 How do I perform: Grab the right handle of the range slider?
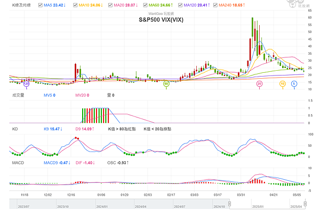click(305, 204)
